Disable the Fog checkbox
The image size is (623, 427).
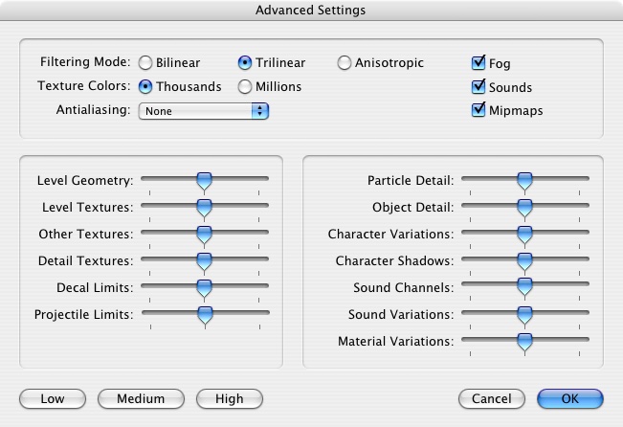point(479,63)
